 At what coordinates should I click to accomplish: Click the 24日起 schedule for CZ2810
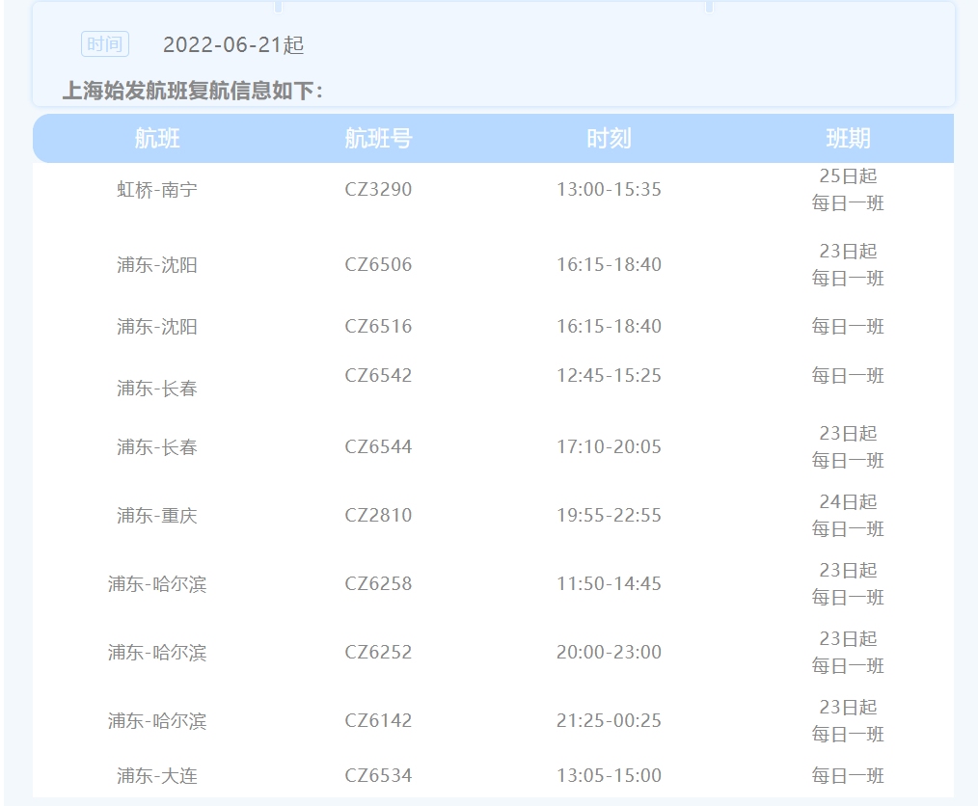click(848, 502)
